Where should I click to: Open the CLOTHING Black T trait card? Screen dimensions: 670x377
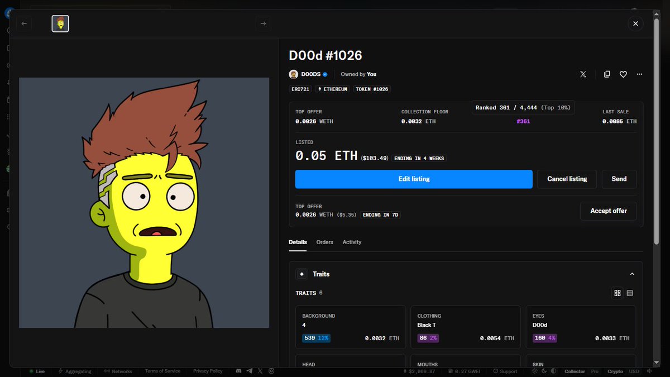[466, 327]
